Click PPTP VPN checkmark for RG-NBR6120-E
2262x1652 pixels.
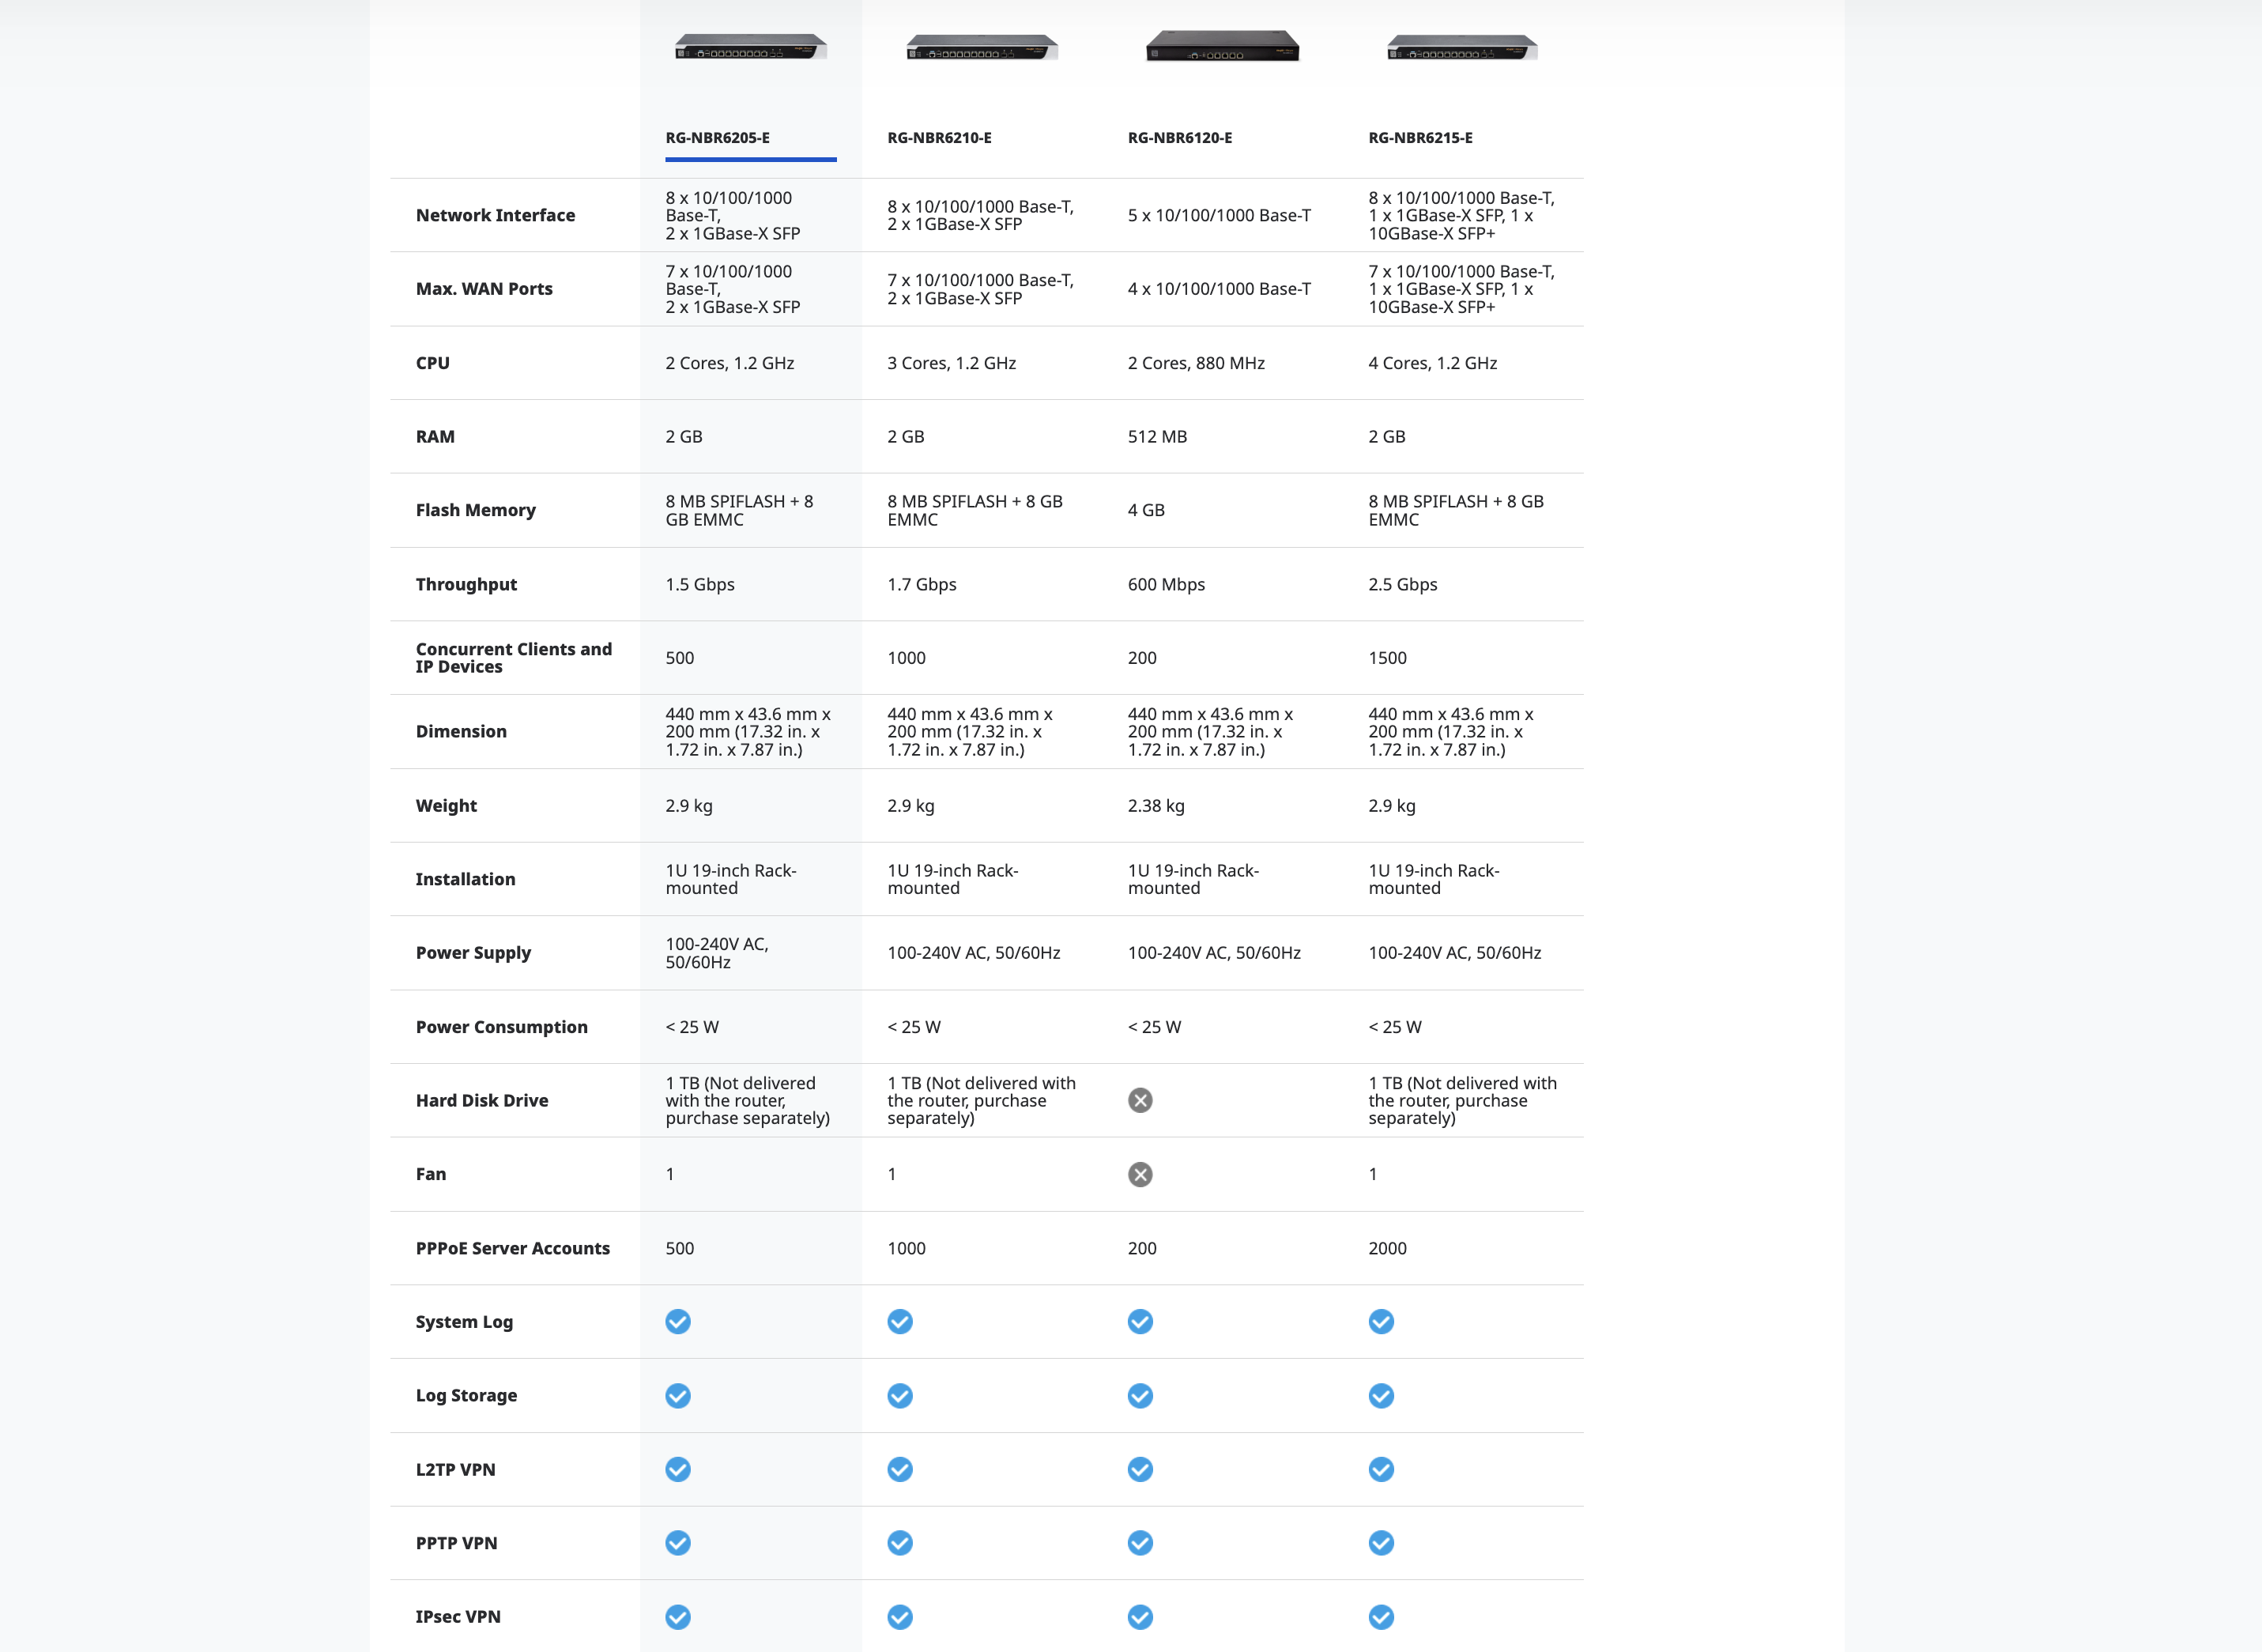click(x=1140, y=1544)
